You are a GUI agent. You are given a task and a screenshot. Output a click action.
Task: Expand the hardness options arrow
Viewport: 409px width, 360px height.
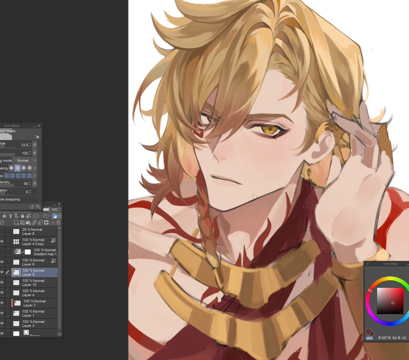point(34,176)
